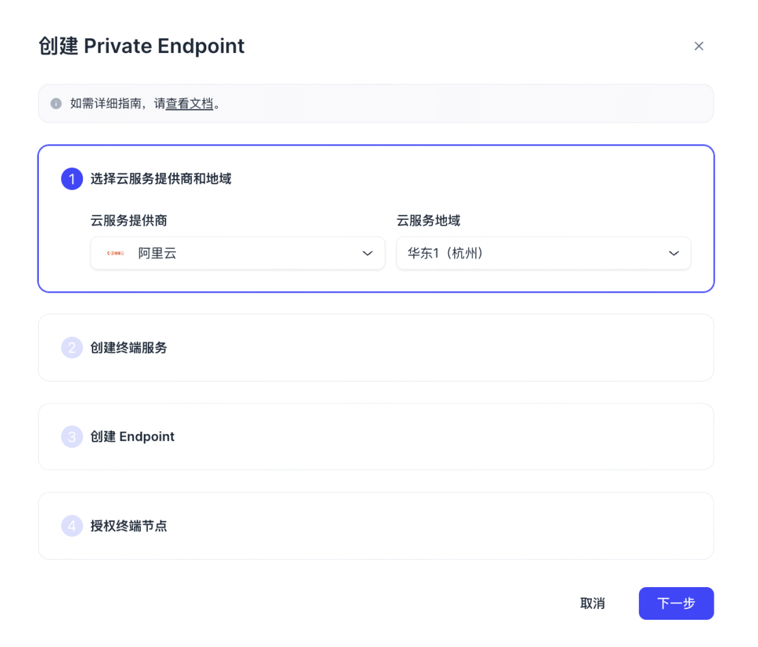Click the 取消 button
Viewport: 758px width, 647px height.
(593, 603)
